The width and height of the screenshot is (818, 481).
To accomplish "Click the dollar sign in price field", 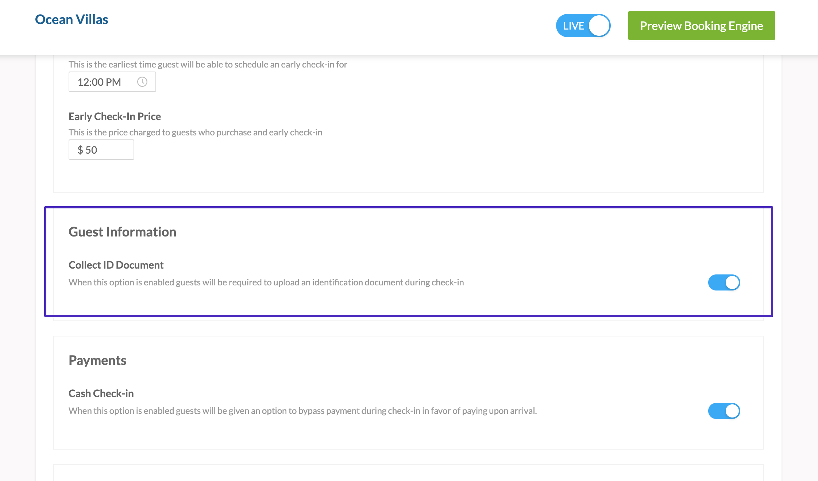I will (x=80, y=150).
